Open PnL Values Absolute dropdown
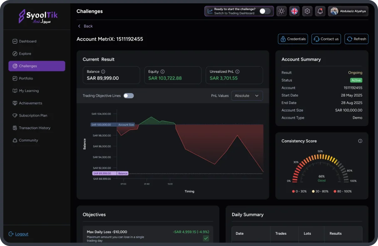This screenshot has width=378, height=246. click(247, 96)
